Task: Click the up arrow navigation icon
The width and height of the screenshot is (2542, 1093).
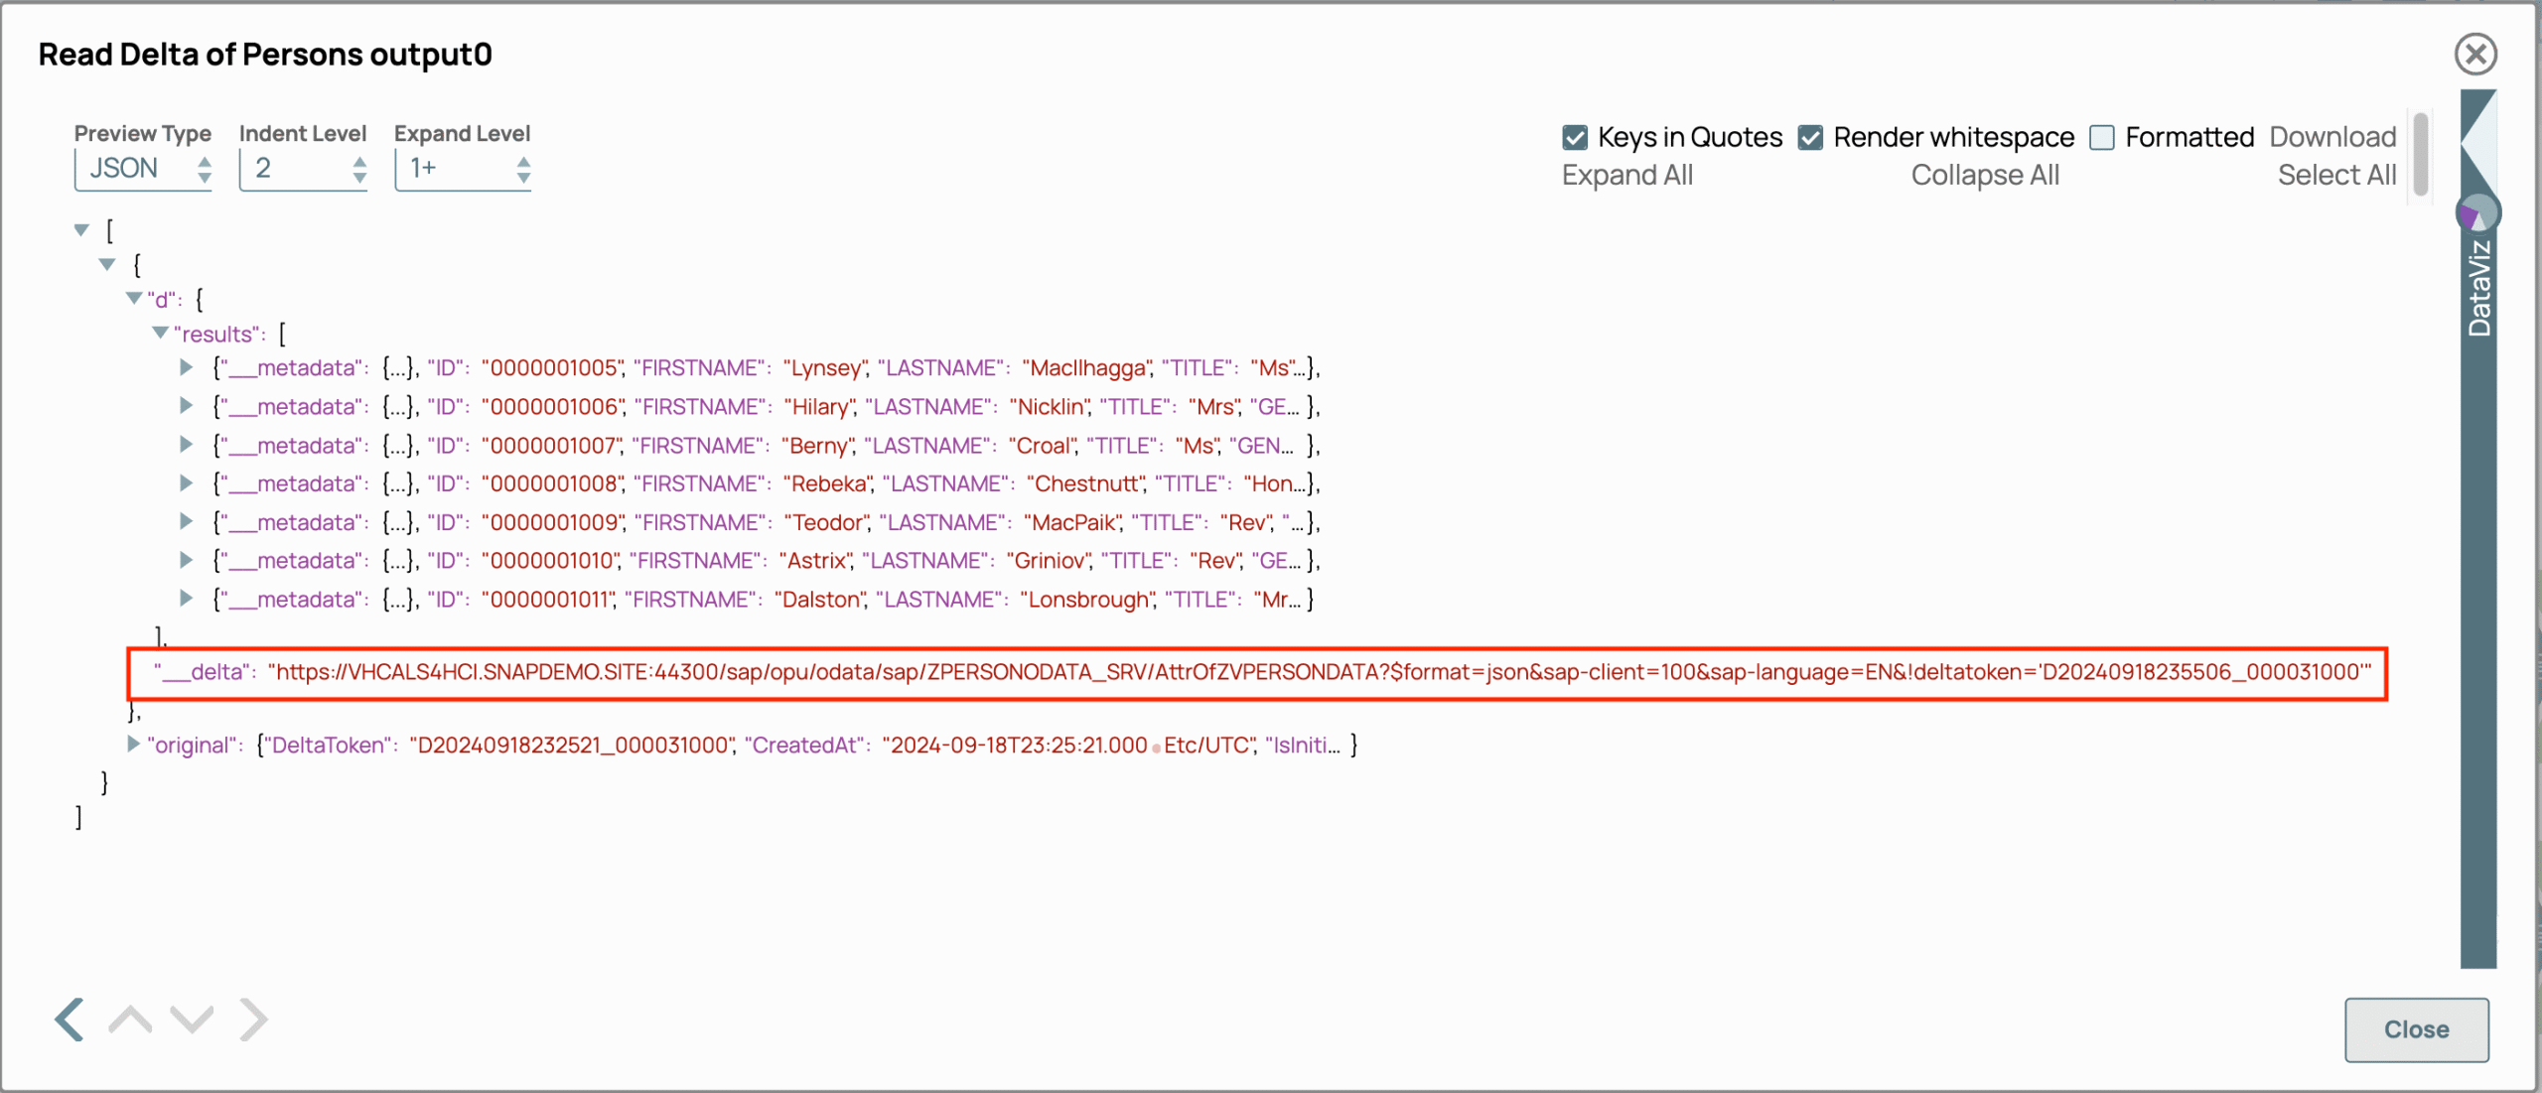Action: 130,1020
